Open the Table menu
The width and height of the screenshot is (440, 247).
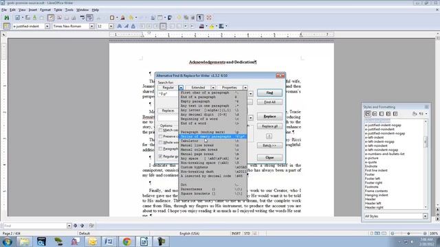58,10
